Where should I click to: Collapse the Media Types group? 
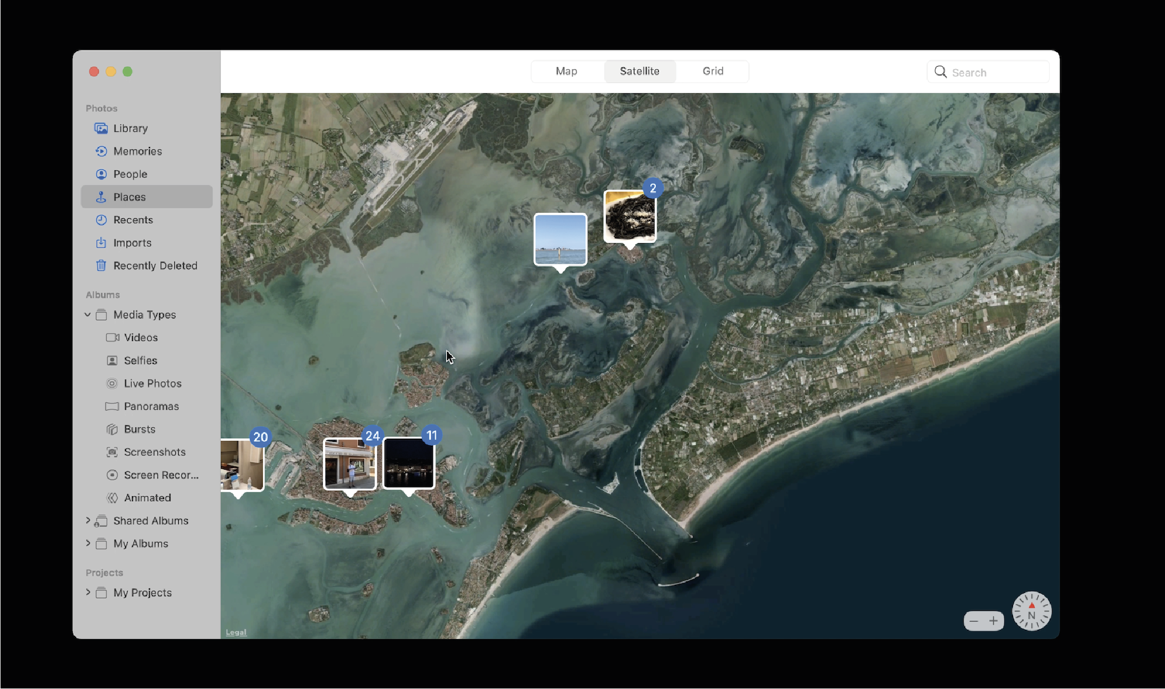(x=87, y=314)
